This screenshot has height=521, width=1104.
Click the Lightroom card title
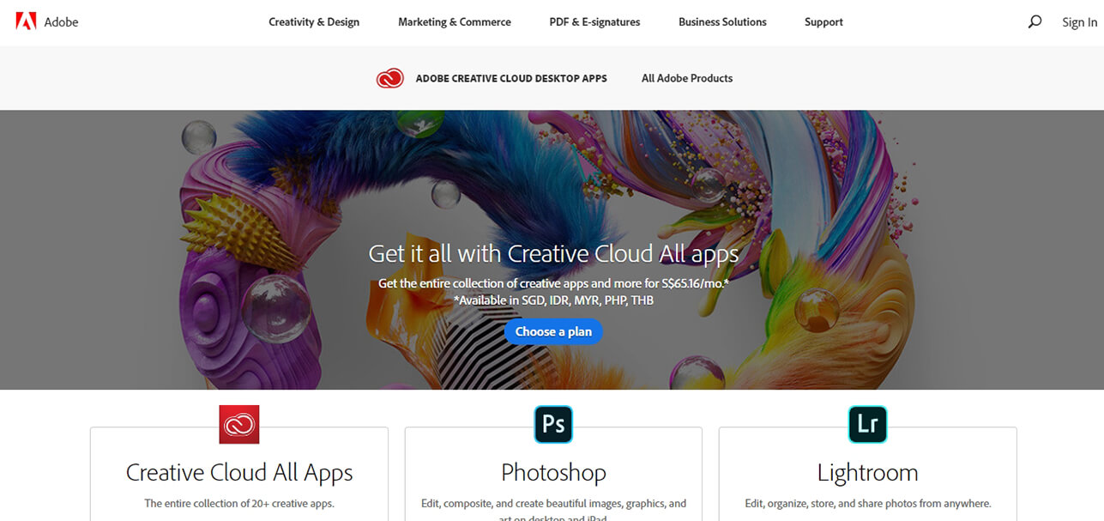867,473
